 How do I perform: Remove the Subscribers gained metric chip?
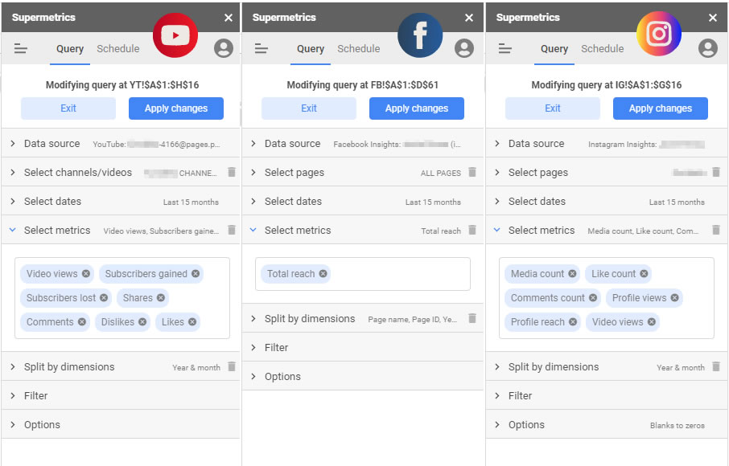(196, 274)
